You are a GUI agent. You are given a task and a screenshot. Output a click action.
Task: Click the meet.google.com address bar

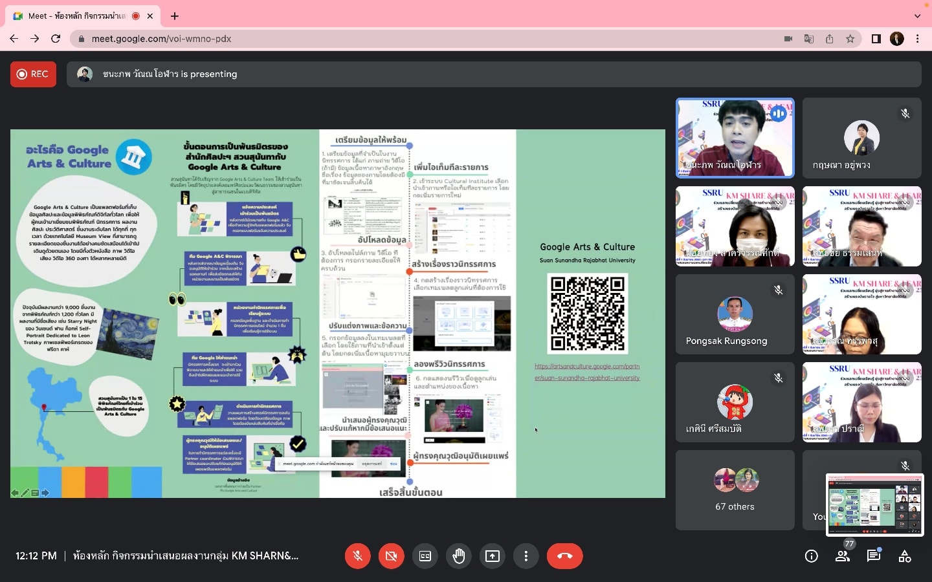[388, 39]
